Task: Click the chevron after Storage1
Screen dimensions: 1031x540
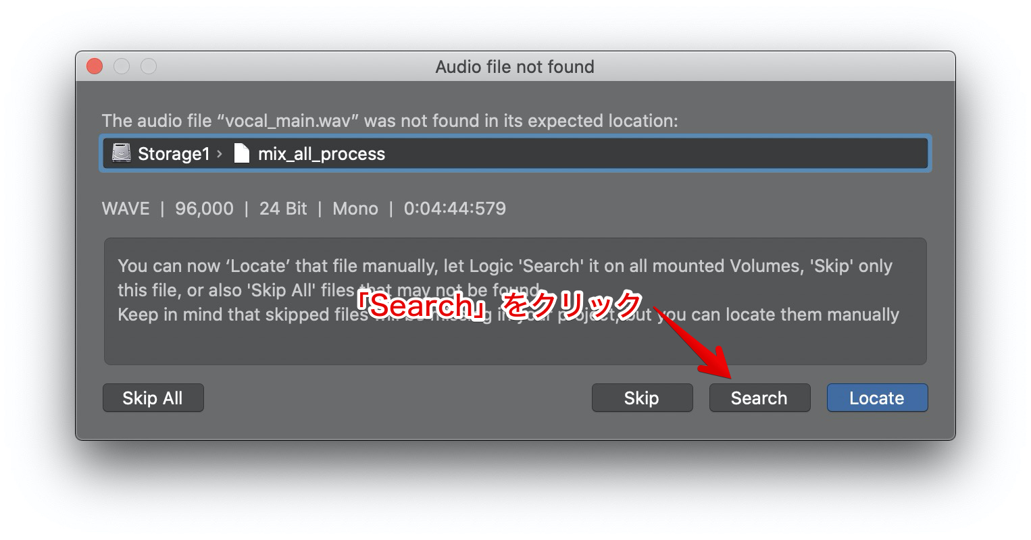Action: click(x=220, y=154)
